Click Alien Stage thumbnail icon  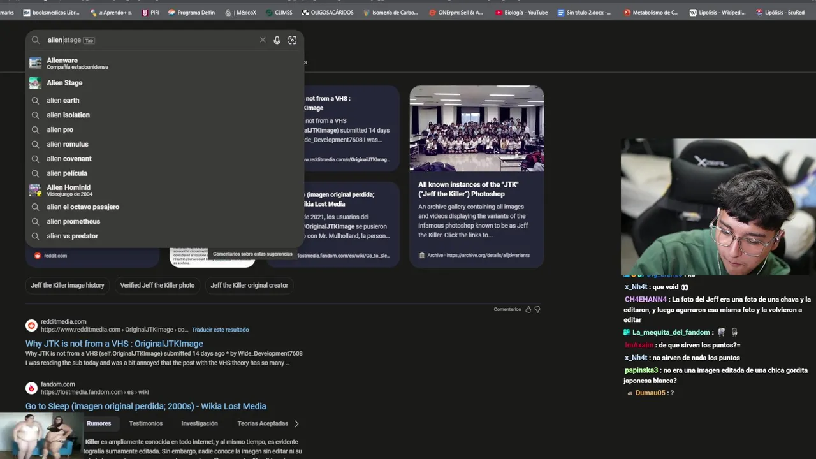tap(36, 83)
